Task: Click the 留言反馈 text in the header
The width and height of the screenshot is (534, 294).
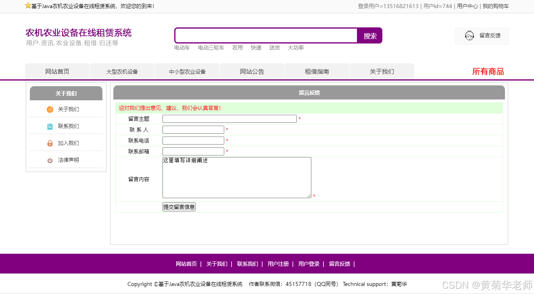Action: coord(490,35)
